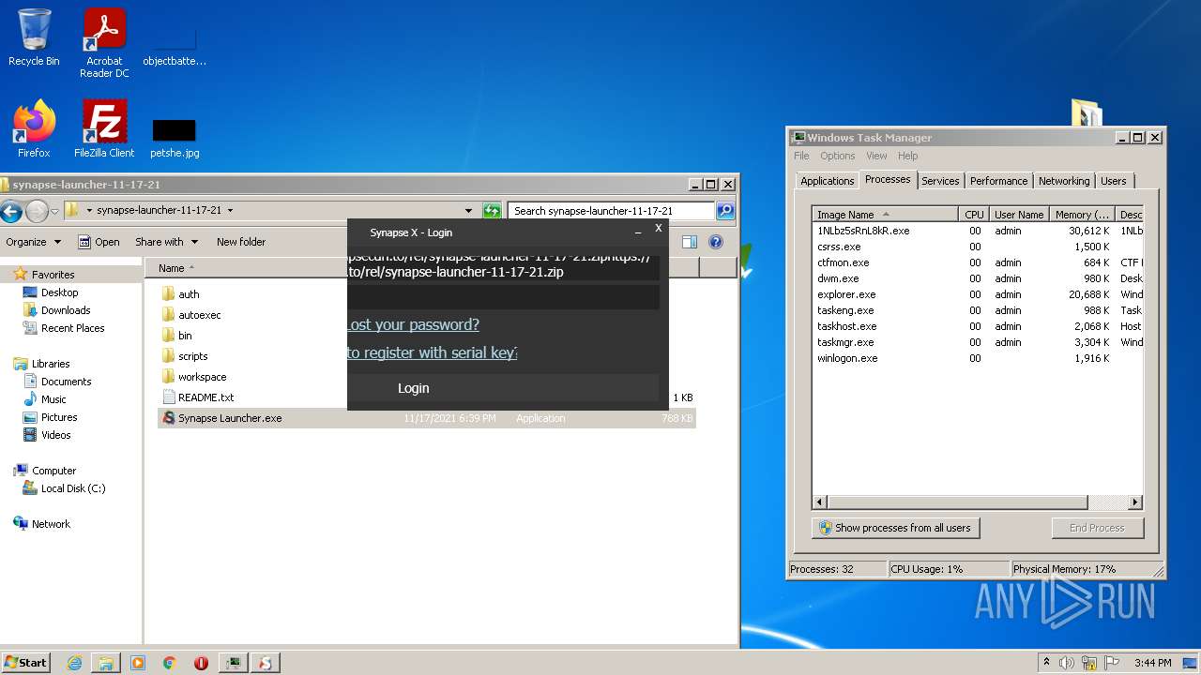
Task: Click the Explorer Back navigation button
Action: pyautogui.click(x=10, y=211)
